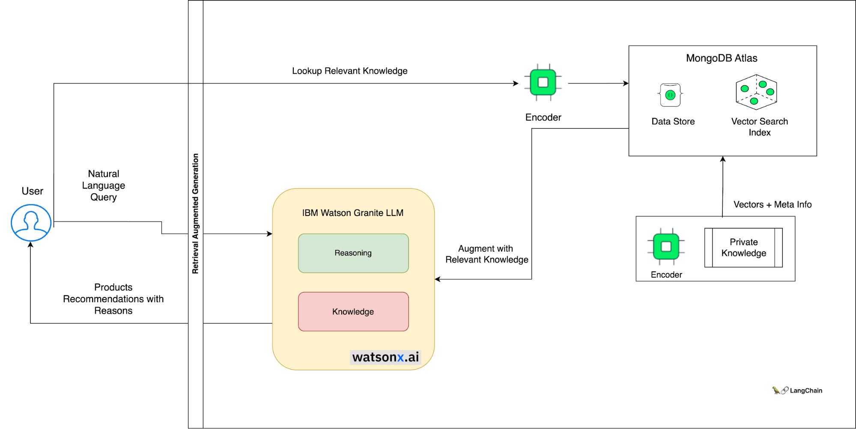Select the Private Knowledge process box
This screenshot has width=856, height=429.
pos(743,248)
